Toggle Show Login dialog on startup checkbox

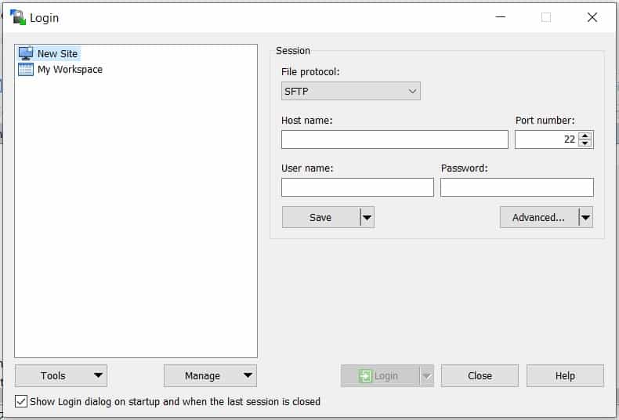pyautogui.click(x=21, y=401)
